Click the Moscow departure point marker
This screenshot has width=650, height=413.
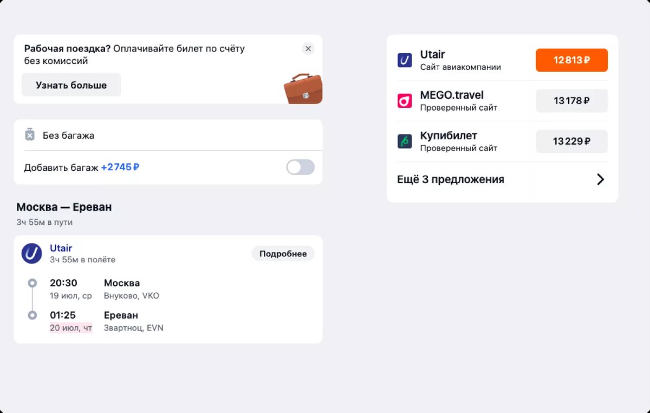(32, 283)
